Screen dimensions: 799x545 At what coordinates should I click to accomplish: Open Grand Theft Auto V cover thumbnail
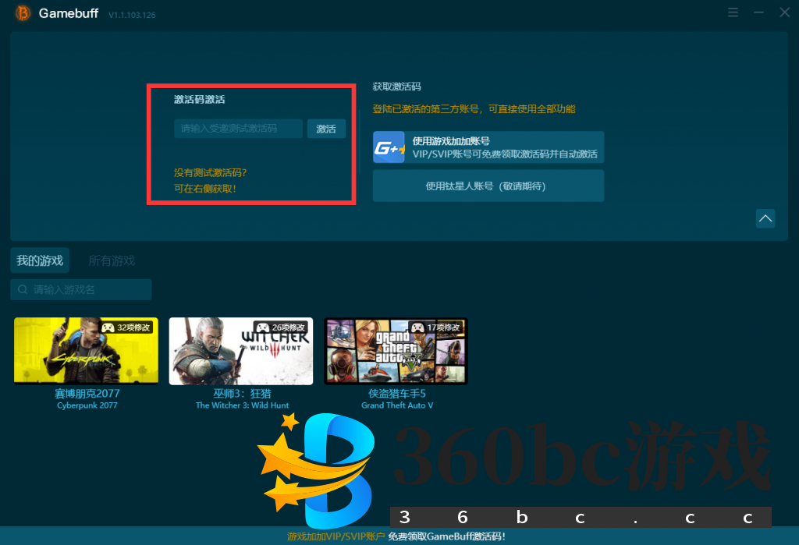pyautogui.click(x=395, y=350)
